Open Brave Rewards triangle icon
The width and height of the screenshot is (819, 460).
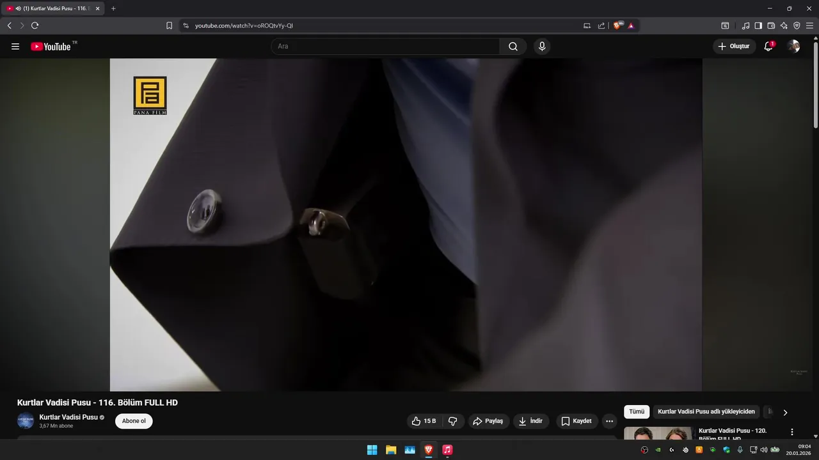coord(631,26)
